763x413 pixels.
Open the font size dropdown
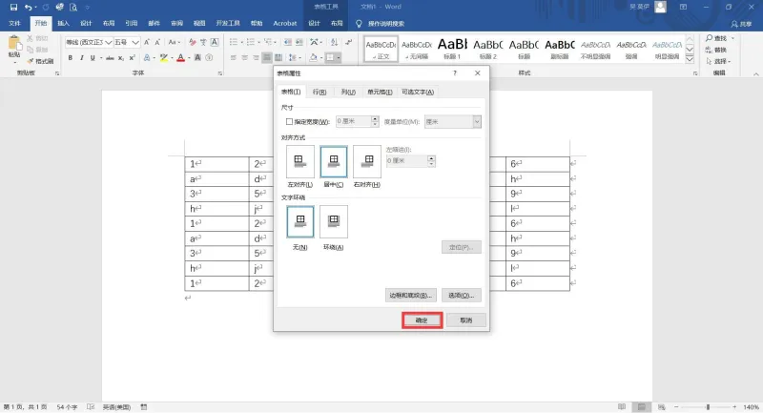135,42
